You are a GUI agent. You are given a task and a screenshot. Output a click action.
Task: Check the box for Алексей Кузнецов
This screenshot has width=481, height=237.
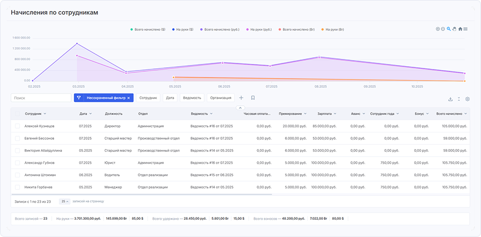coord(17,126)
